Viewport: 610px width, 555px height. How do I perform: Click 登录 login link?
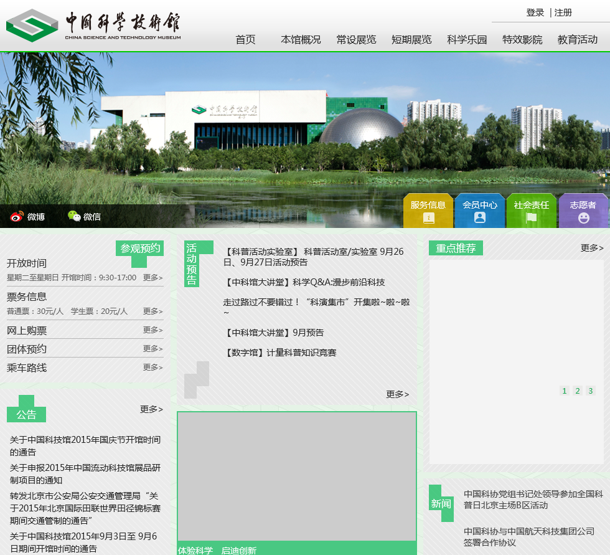click(535, 12)
